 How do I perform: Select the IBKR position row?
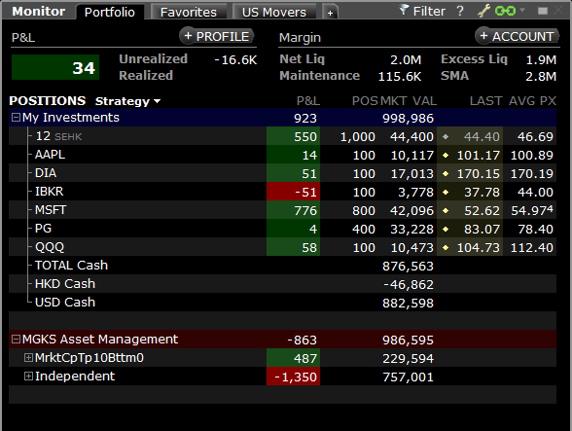pos(283,192)
